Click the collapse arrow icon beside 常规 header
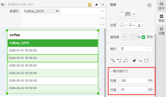 [149, 5]
